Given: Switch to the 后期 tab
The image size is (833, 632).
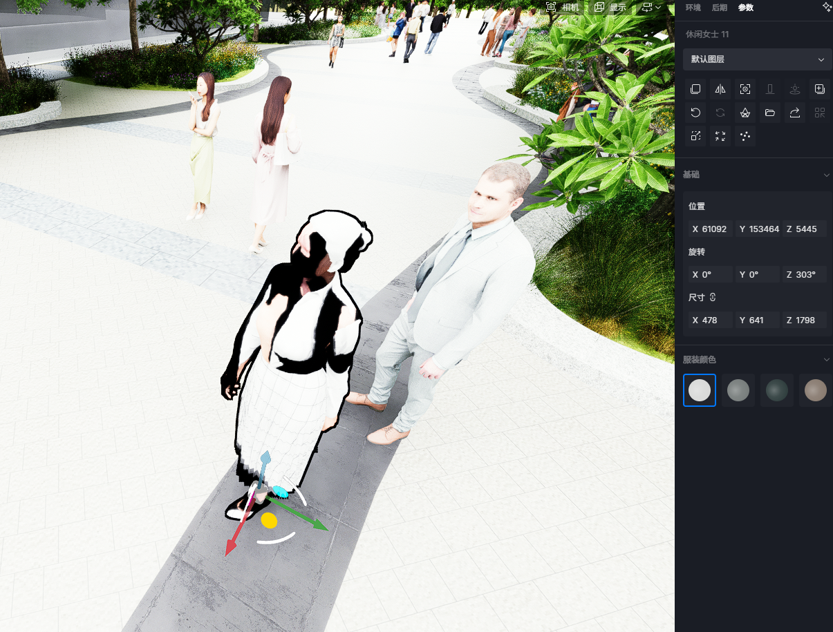Looking at the screenshot, I should (719, 8).
